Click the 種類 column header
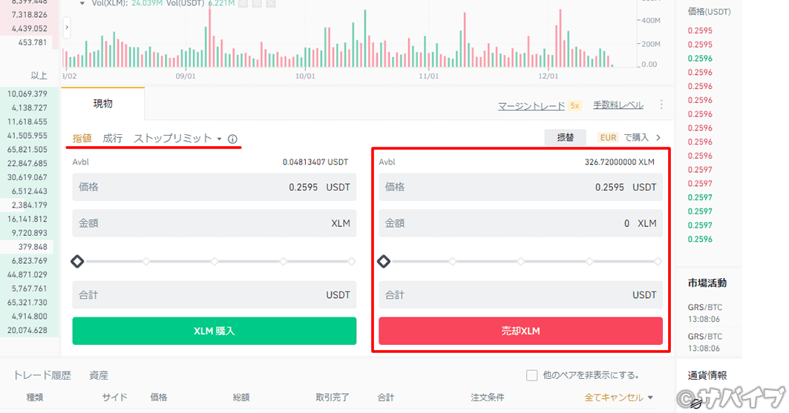789x413 pixels. point(35,397)
